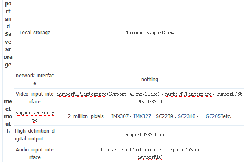Select the Video input interface label
Screen dimensions: 245x164
coord(35,98)
